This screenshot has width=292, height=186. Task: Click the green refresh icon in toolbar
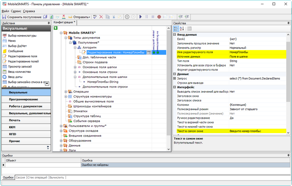[x=52, y=17]
